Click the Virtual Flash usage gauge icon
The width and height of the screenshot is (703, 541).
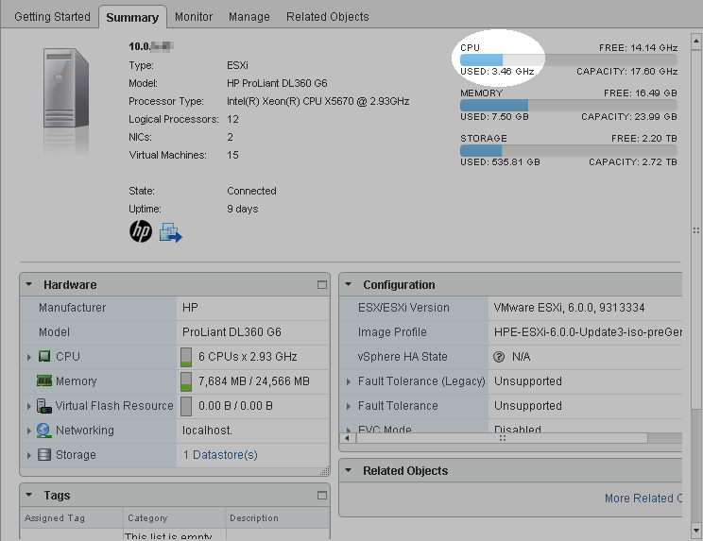[x=186, y=406]
